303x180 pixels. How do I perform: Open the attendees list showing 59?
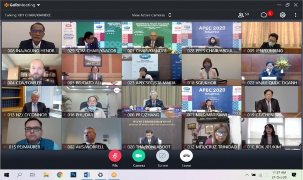coord(243,15)
